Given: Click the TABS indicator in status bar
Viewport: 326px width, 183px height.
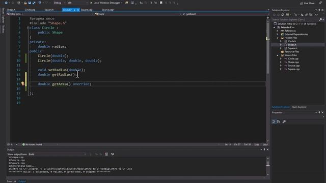Looking at the screenshot, I should 257,144.
